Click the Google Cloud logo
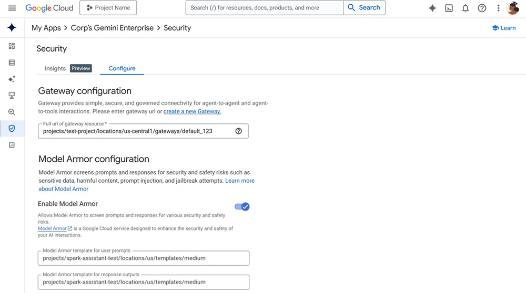526x293 pixels. [x=49, y=8]
